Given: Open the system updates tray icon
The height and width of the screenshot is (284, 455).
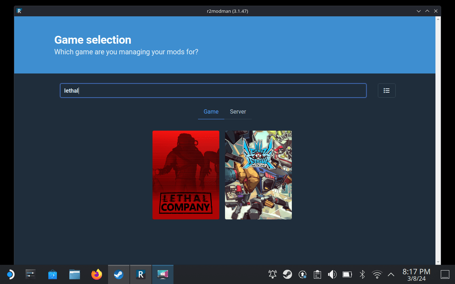Looking at the screenshot, I should pos(303,274).
